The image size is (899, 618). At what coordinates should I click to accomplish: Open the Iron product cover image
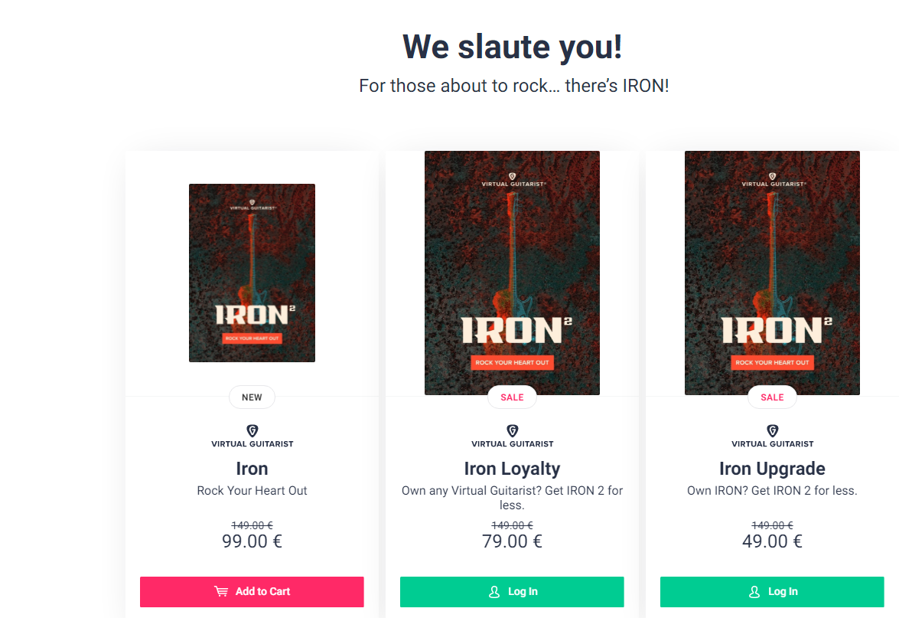pos(252,273)
